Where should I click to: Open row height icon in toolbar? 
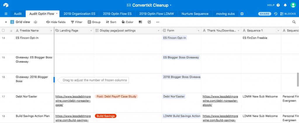pyautogui.click(x=140, y=22)
